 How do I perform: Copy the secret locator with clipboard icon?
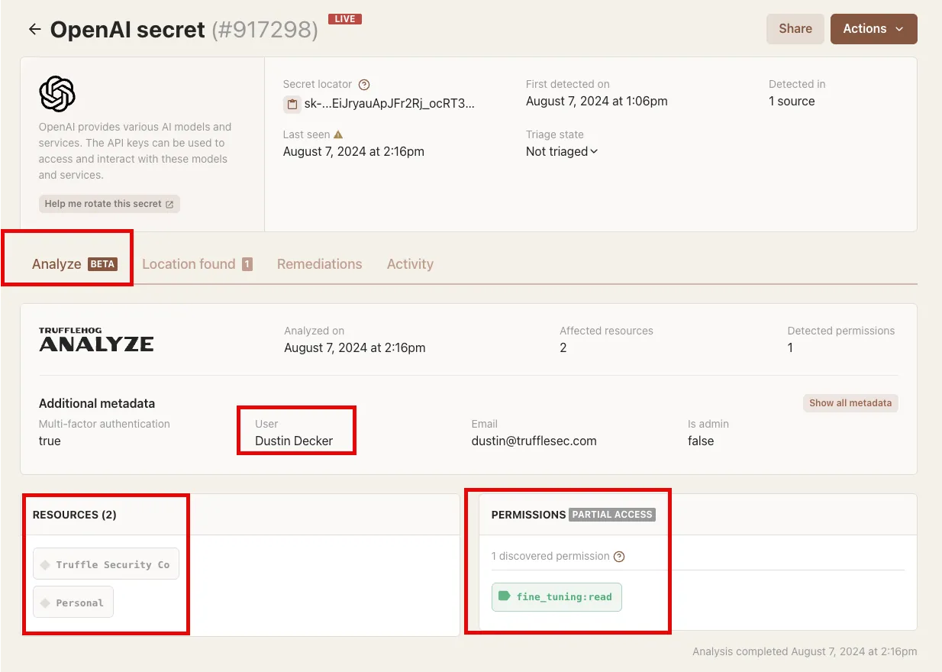coord(292,105)
